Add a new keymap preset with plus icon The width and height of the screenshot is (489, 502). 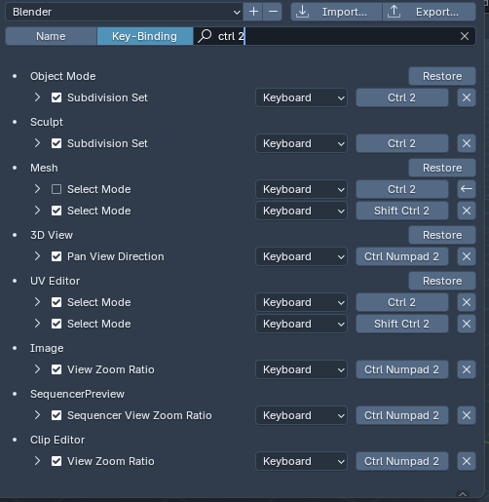click(253, 12)
